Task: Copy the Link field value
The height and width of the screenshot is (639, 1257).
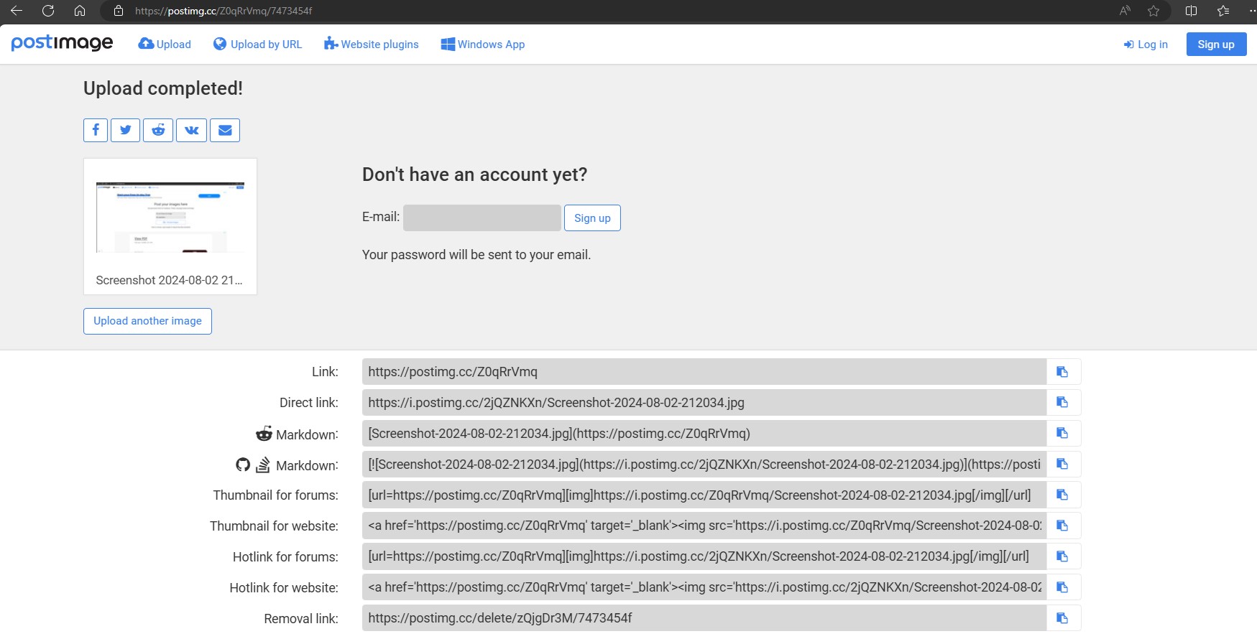Action: pyautogui.click(x=1064, y=372)
